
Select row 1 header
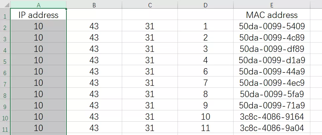(5, 16)
